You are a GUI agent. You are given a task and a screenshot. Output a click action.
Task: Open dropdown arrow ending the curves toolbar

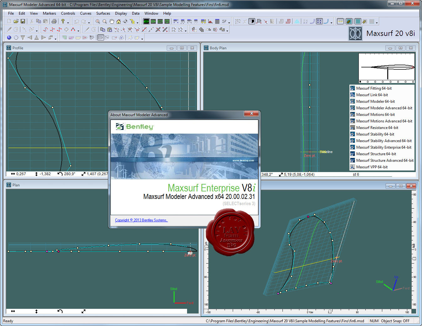(x=79, y=31)
